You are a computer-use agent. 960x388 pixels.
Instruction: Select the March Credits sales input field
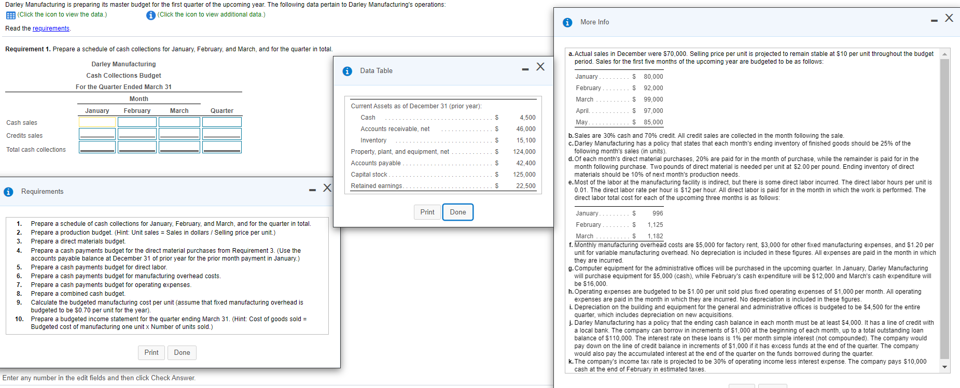click(x=179, y=134)
